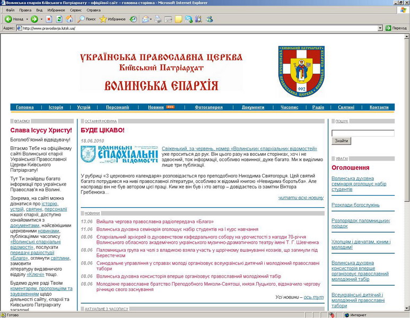The image size is (410, 318).
Task: Open Search (Поиск) magnifier in toolbar
Action: point(87,19)
